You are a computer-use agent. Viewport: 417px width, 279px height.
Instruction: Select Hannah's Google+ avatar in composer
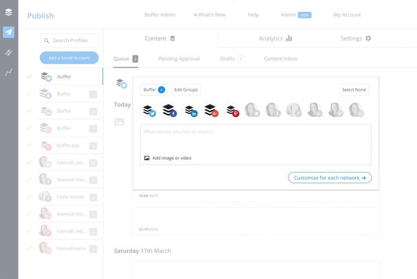tap(315, 110)
